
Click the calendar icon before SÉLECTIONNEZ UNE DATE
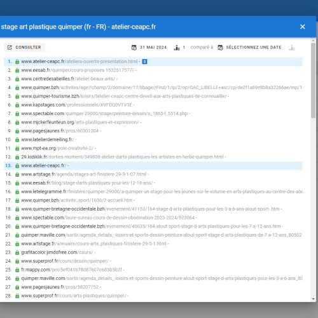click(x=220, y=48)
